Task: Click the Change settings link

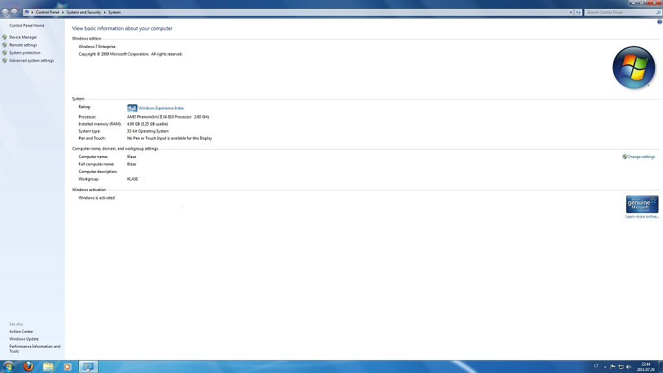Action: (641, 157)
